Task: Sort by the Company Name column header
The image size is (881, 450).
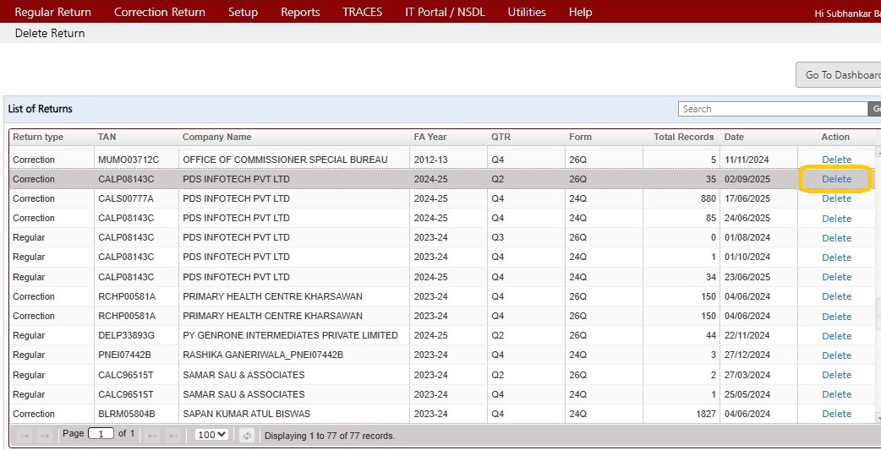Action: 216,137
